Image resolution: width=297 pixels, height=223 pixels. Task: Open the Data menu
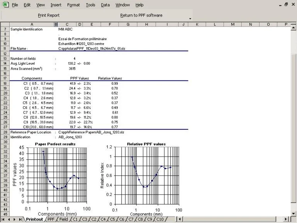click(105, 5)
